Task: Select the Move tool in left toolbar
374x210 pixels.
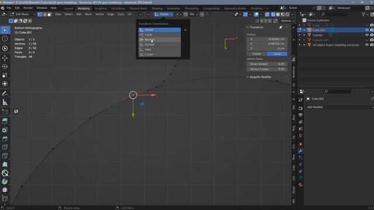Action: (5, 58)
